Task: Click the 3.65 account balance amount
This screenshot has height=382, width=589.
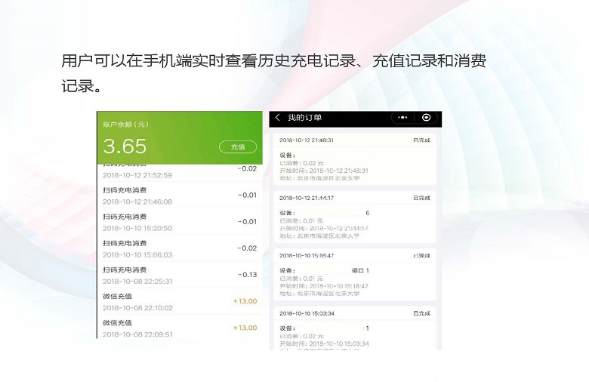Action: pyautogui.click(x=125, y=146)
